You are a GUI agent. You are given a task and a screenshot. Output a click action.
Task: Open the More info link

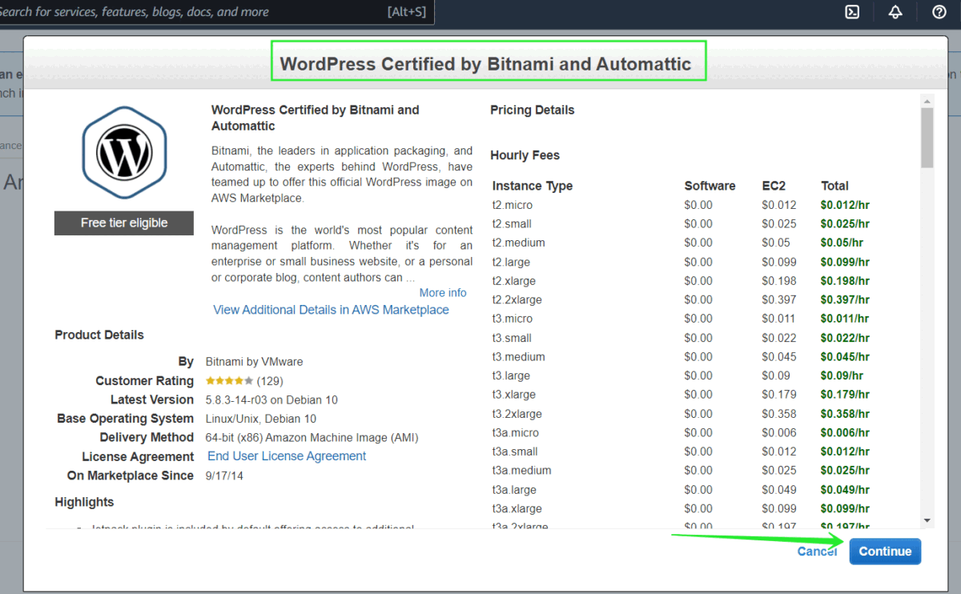coord(442,293)
